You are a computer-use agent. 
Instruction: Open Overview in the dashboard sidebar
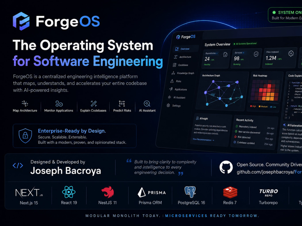[185, 49]
